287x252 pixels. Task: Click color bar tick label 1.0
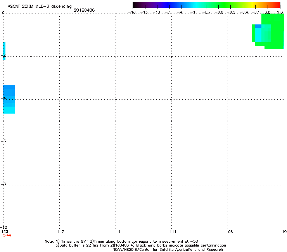coord(280,12)
